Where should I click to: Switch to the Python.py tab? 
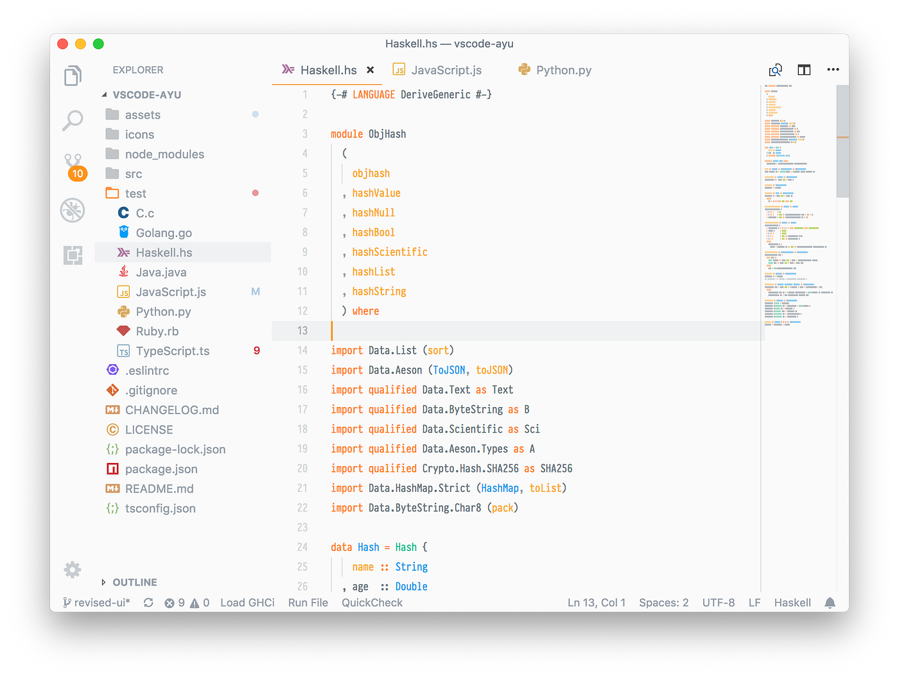pos(563,69)
